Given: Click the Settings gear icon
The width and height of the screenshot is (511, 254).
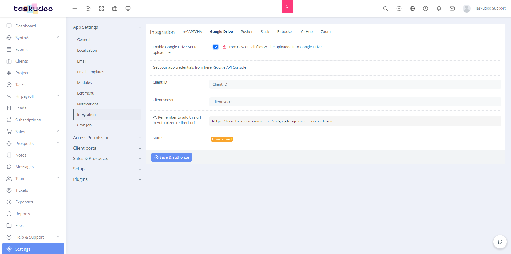Looking at the screenshot, I should pyautogui.click(x=9, y=249).
